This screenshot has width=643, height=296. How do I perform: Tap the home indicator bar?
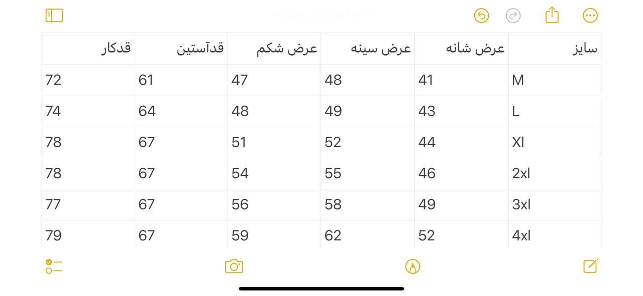[321, 288]
